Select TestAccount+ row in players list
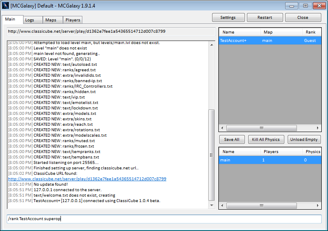328x231 pixels. click(270, 41)
